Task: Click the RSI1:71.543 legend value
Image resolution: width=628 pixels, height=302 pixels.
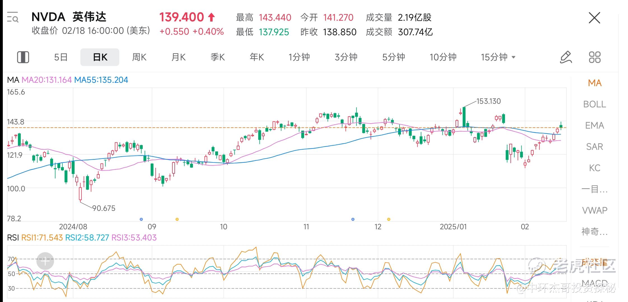Action: pos(42,238)
